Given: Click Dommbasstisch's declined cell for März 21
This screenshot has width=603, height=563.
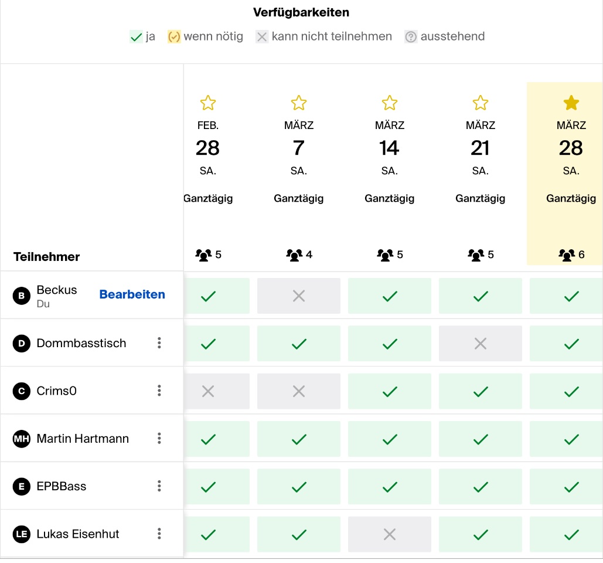Looking at the screenshot, I should 481,344.
